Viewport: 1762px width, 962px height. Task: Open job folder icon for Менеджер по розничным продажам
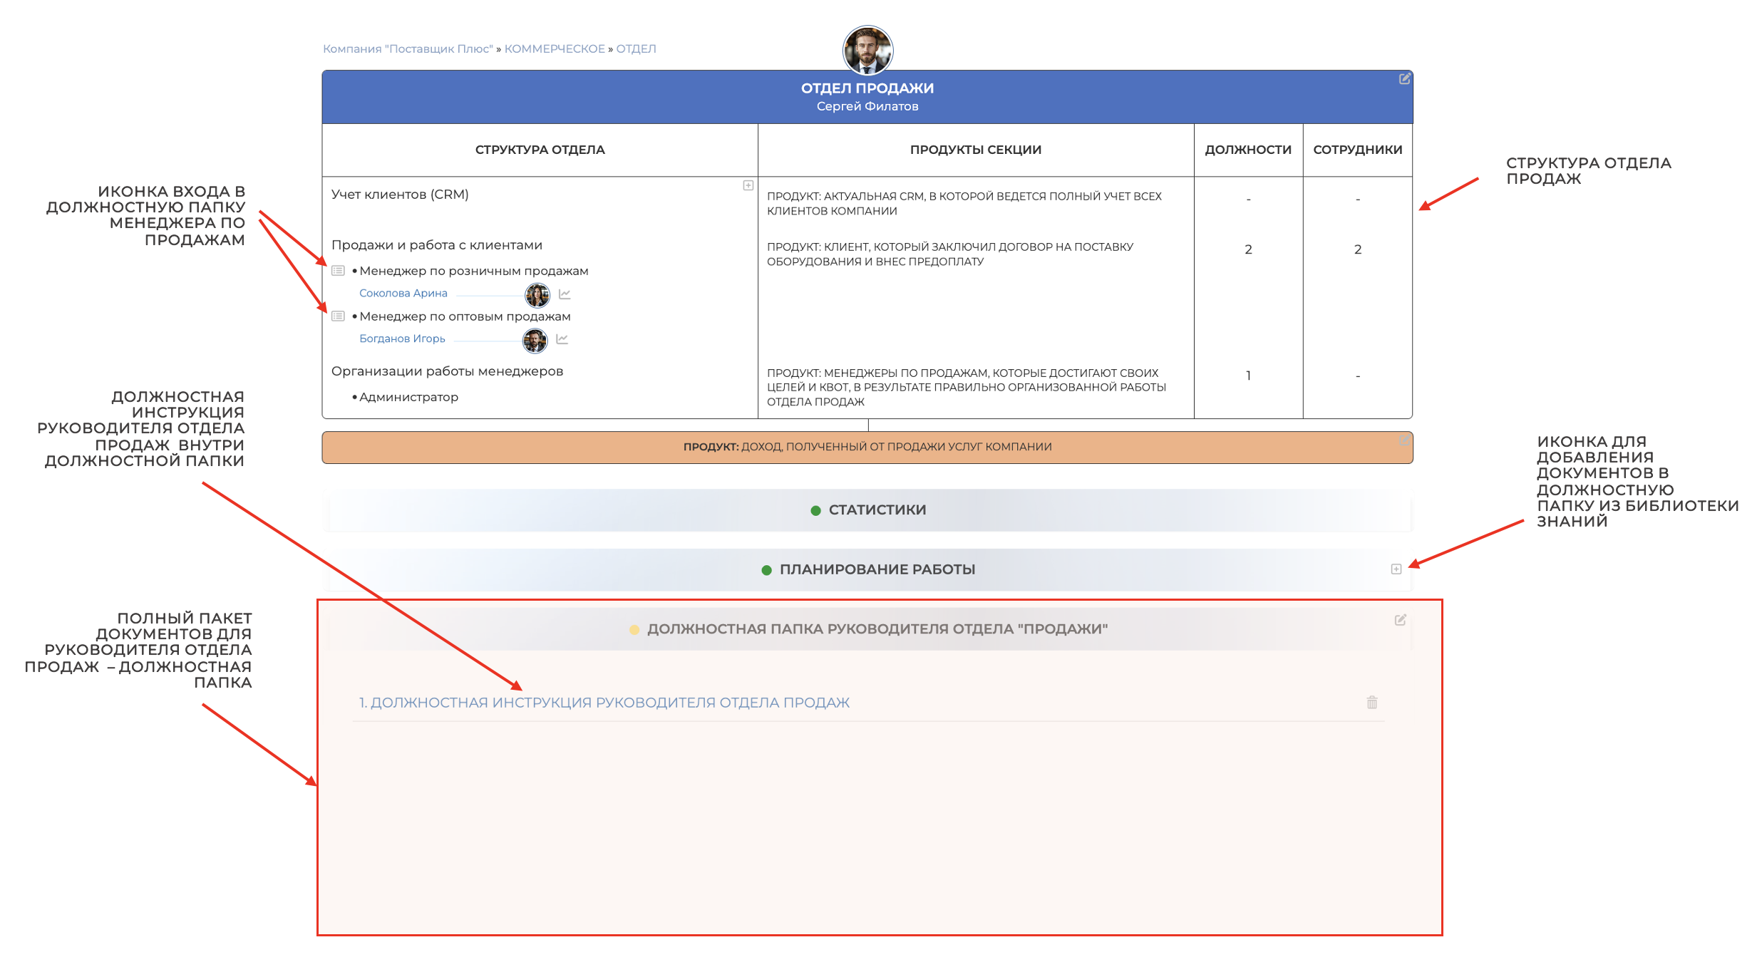pos(339,271)
